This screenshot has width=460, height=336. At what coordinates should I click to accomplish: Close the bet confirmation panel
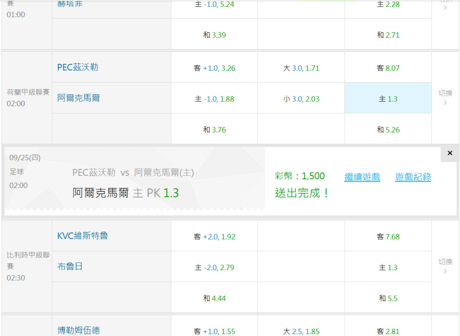click(450, 153)
